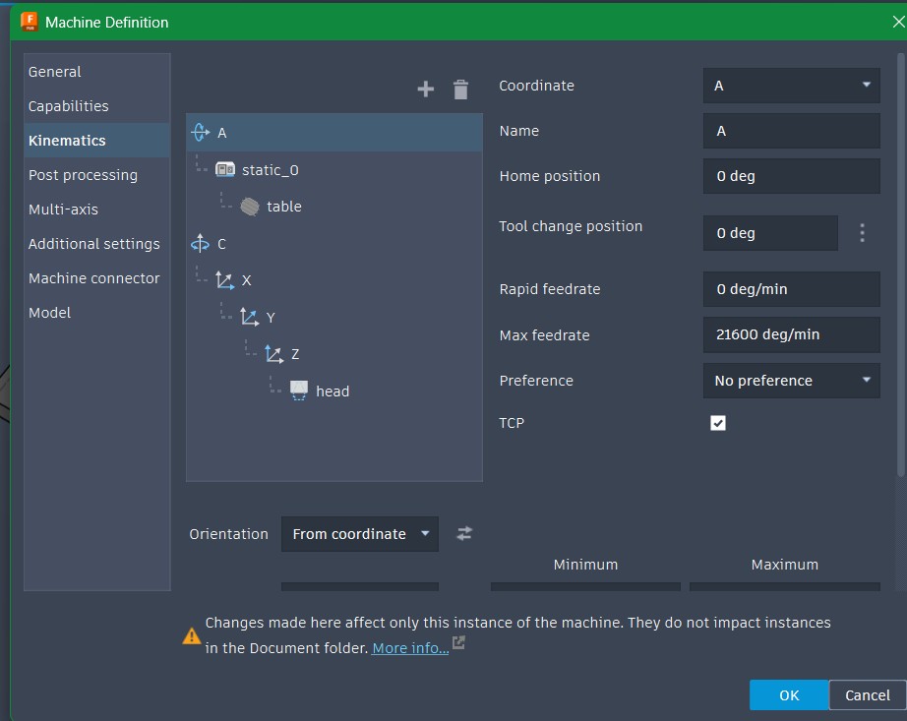The height and width of the screenshot is (721, 907).
Task: Uncheck the TCP checkbox
Action: (x=718, y=423)
